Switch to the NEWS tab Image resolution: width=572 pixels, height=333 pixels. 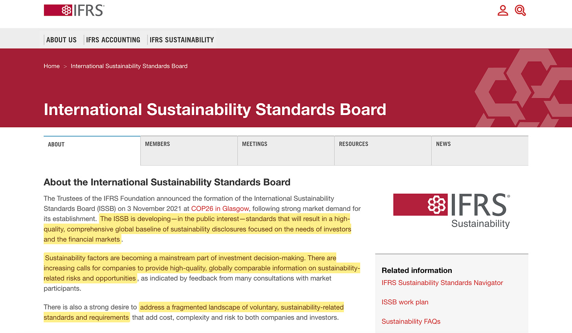click(480, 151)
